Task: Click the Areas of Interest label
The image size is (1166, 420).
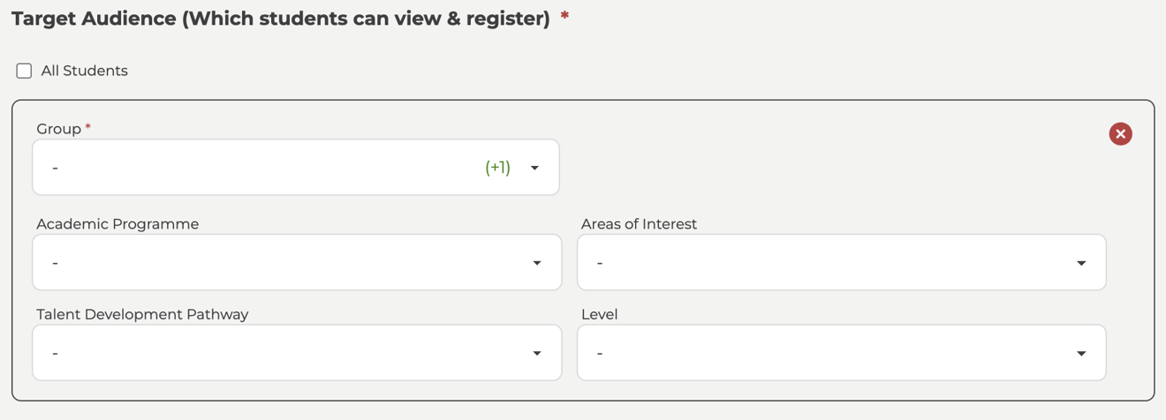Action: pos(639,224)
